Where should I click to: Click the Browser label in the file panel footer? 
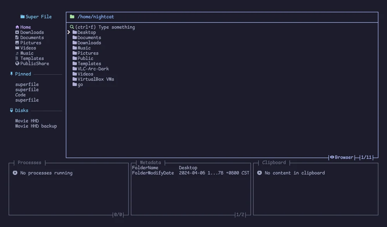coord(344,157)
